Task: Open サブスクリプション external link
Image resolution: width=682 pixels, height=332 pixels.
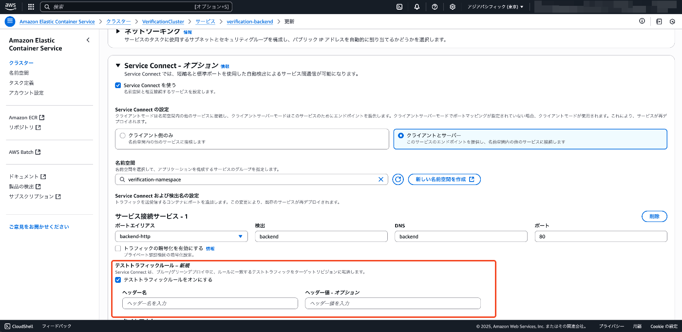Action: (x=35, y=196)
